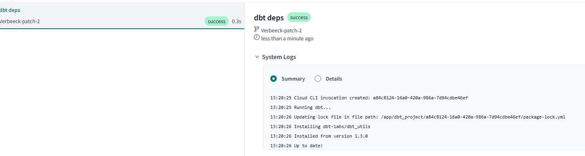This screenshot has width=585, height=156.
Task: Collapse the System Logs chevron
Action: [x=257, y=57]
